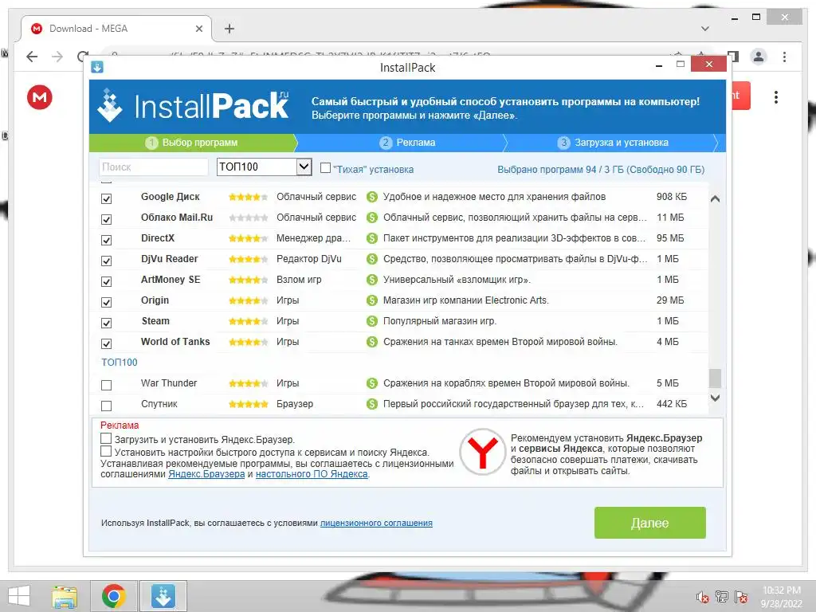Uncheck the DirectX checkbox
816x612 pixels.
click(106, 241)
